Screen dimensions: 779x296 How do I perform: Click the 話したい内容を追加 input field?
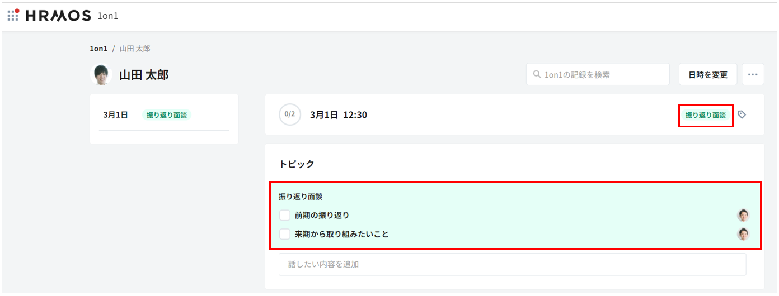click(512, 264)
